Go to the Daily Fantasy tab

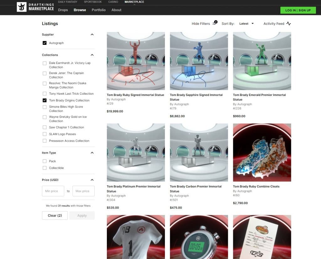click(x=68, y=2)
